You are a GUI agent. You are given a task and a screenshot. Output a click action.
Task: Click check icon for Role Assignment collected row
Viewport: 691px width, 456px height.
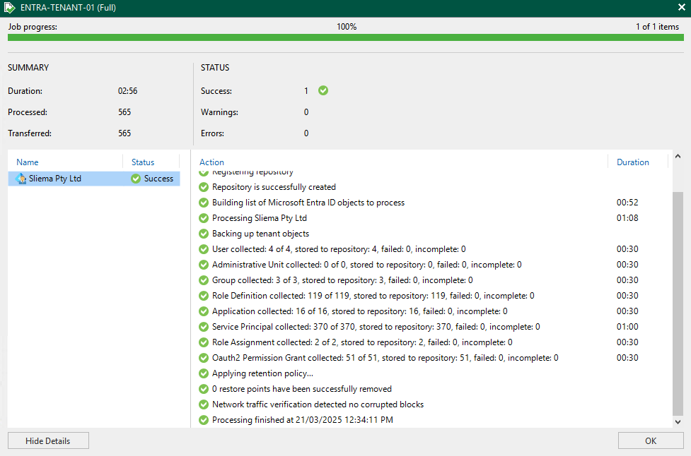point(203,342)
